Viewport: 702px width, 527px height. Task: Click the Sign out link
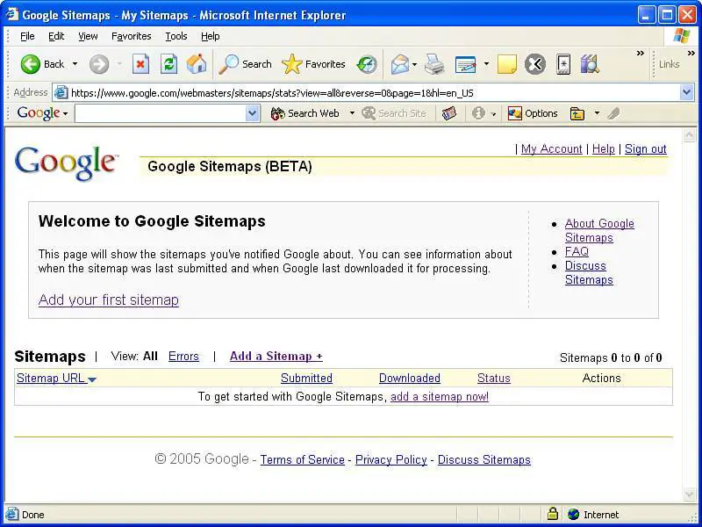(x=646, y=148)
